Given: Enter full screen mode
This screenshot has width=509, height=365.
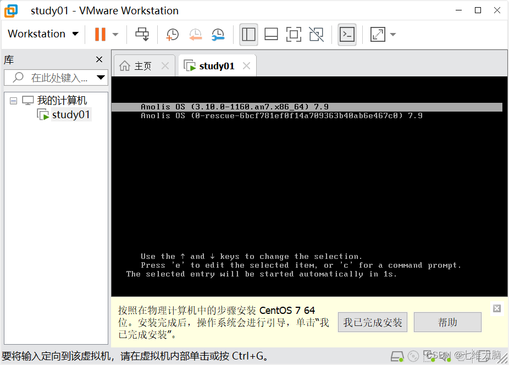Looking at the screenshot, I should (294, 35).
